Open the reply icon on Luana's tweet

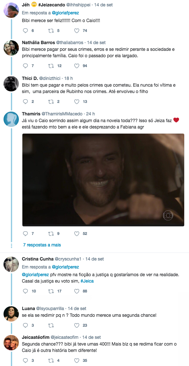pyautogui.click(x=25, y=325)
